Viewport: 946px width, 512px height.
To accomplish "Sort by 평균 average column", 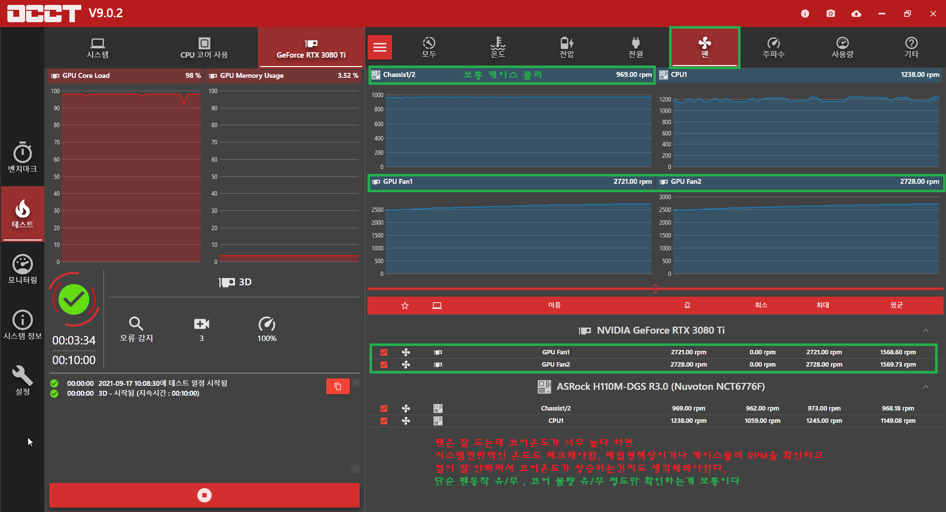I will [x=897, y=305].
